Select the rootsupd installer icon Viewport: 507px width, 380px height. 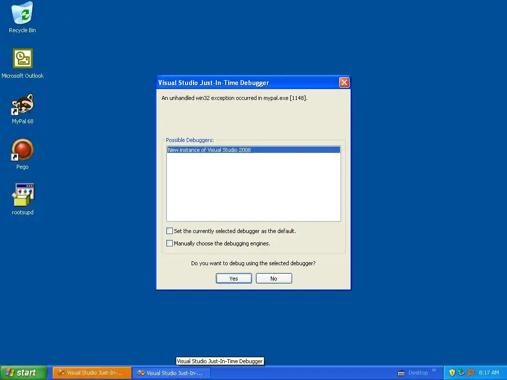[x=22, y=199]
